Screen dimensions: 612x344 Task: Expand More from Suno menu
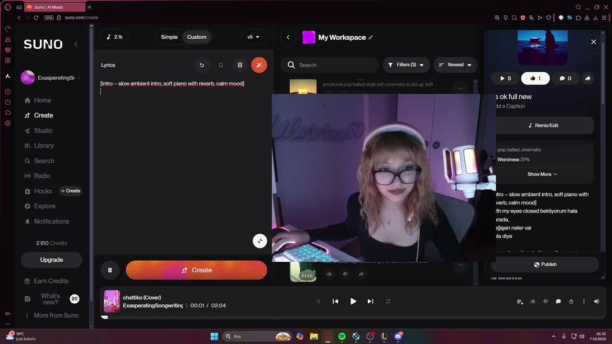[51, 315]
